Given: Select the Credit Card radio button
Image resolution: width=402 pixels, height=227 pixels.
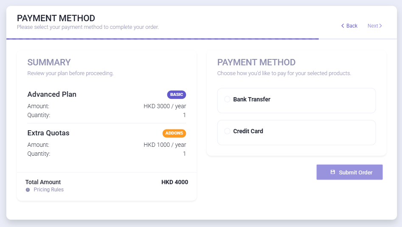Looking at the screenshot, I should click(x=227, y=131).
